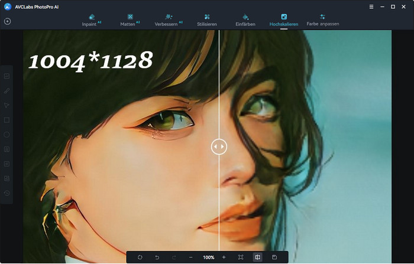Select the brush tool in left sidebar

point(7,91)
